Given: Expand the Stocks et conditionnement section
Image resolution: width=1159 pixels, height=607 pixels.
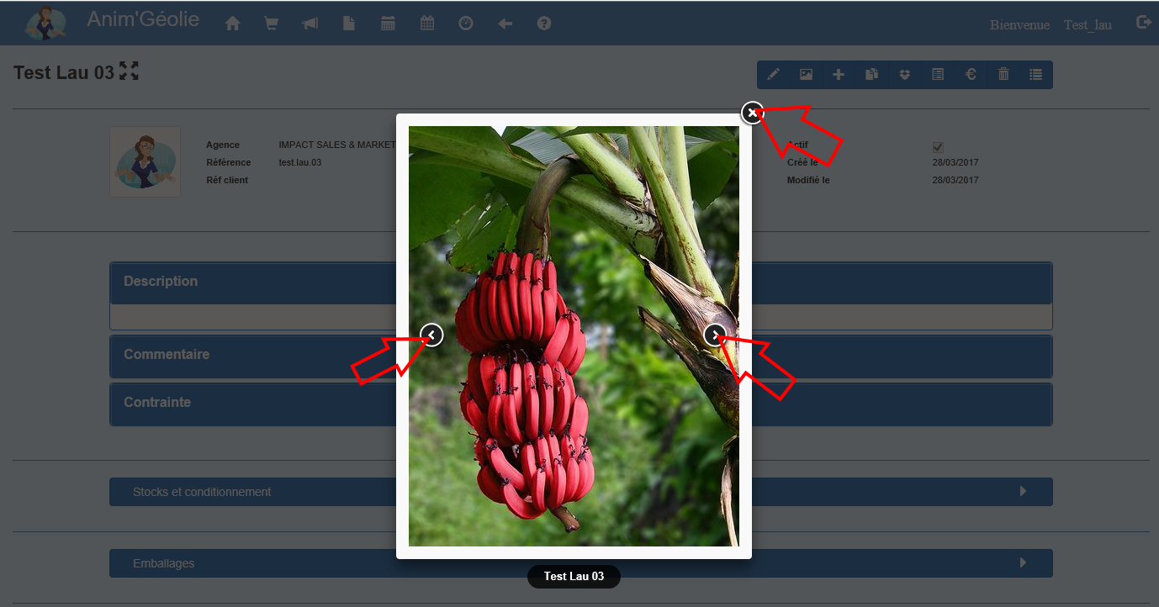Looking at the screenshot, I should tap(1023, 491).
